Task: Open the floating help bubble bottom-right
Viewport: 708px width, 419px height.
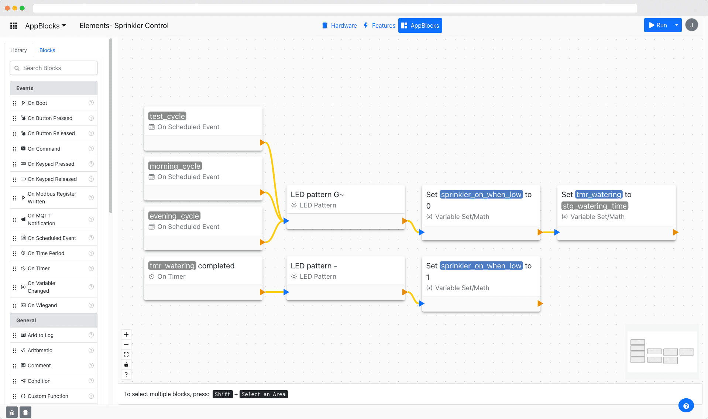Action: click(686, 405)
